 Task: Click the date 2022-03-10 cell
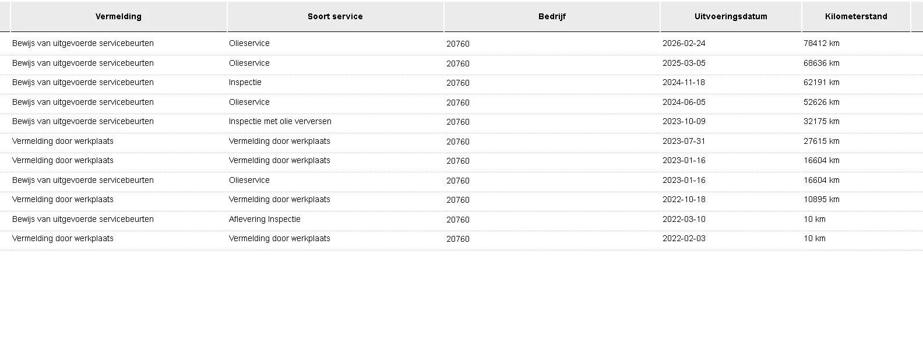(684, 219)
